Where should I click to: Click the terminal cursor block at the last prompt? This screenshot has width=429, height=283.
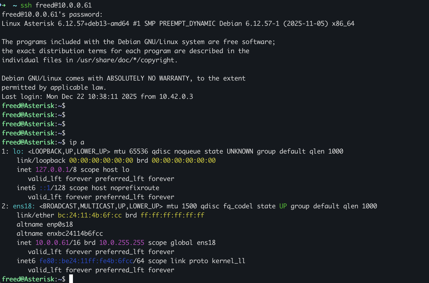71,279
